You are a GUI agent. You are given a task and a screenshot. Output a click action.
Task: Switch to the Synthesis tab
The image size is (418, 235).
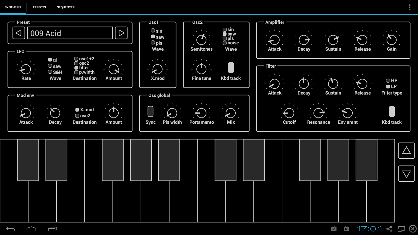click(13, 7)
